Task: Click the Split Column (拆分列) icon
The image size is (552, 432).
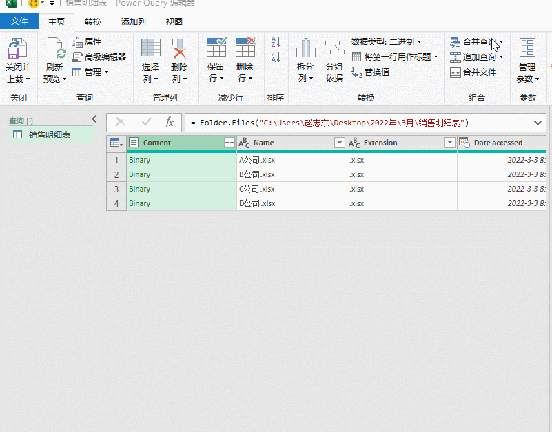Action: 305,48
